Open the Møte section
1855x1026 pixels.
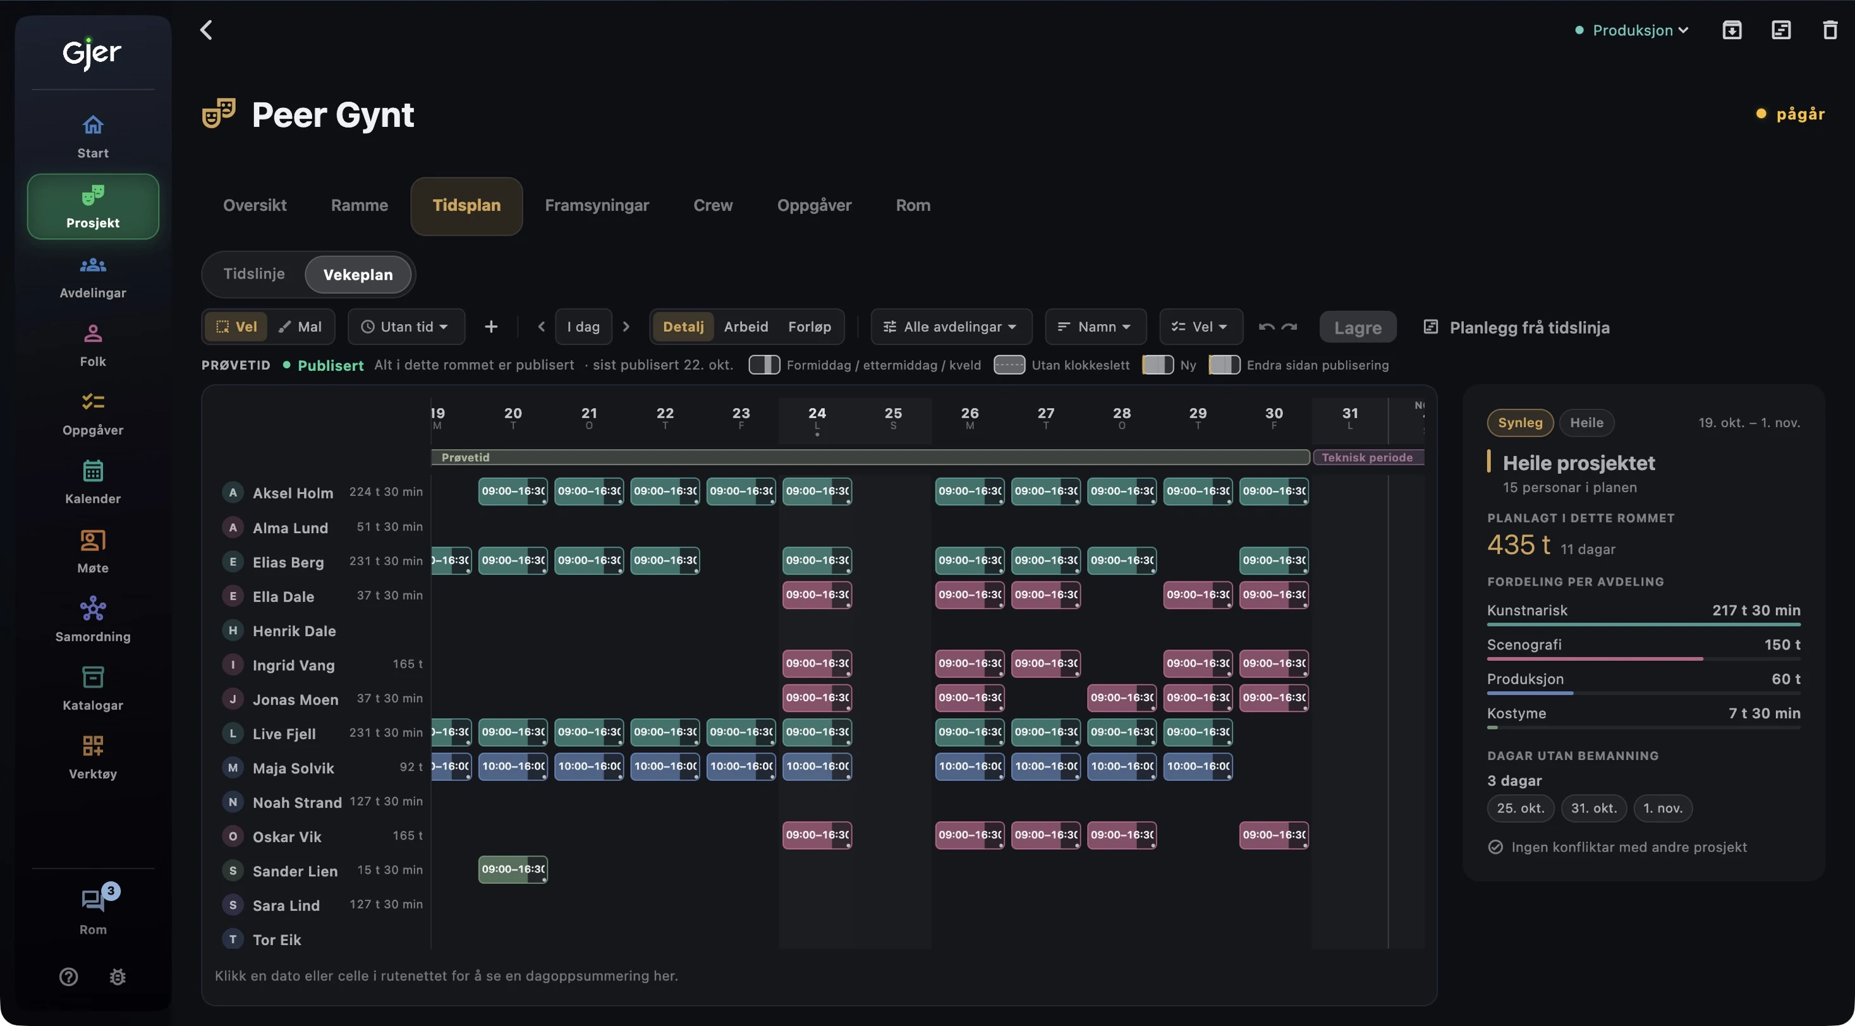coord(93,552)
